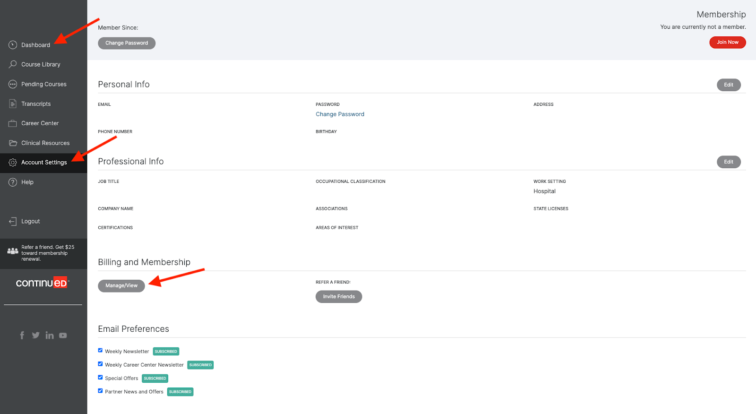
Task: Go to Transcripts in sidebar
Action: (x=36, y=104)
